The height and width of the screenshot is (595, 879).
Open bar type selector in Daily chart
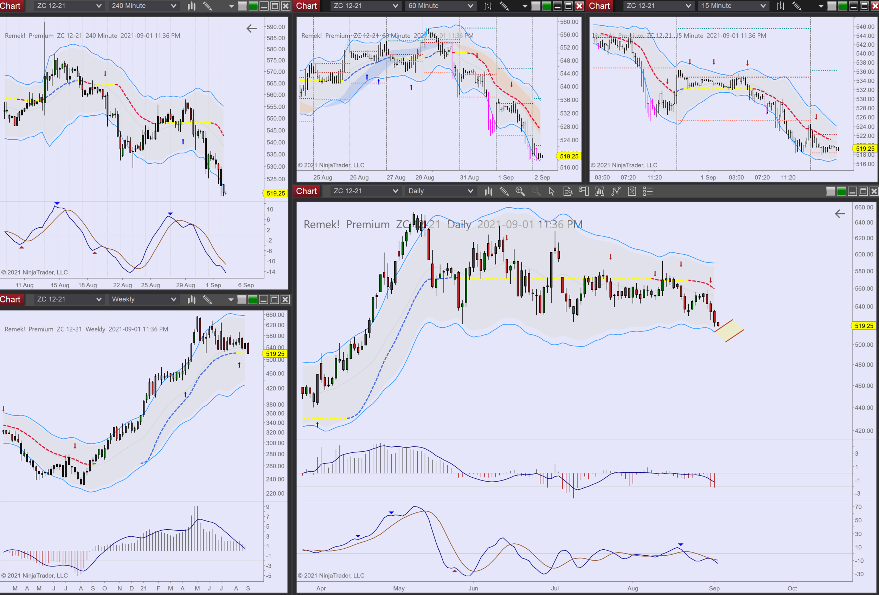(488, 191)
